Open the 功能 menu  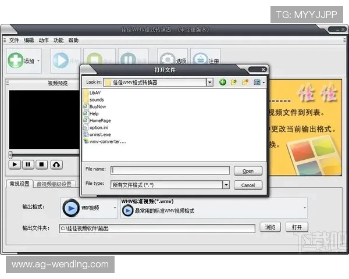[59, 40]
